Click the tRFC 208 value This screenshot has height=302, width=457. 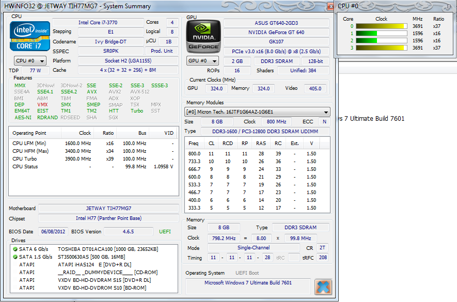(323, 258)
